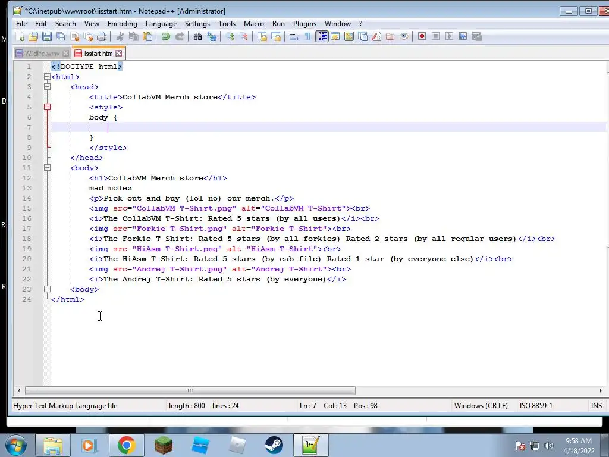Viewport: 609px width, 457px height.
Task: Open the File menu
Action: [21, 24]
